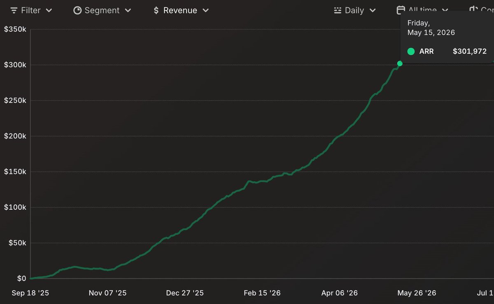Select the Revenue metric label
This screenshot has height=304, width=494.
(x=180, y=10)
